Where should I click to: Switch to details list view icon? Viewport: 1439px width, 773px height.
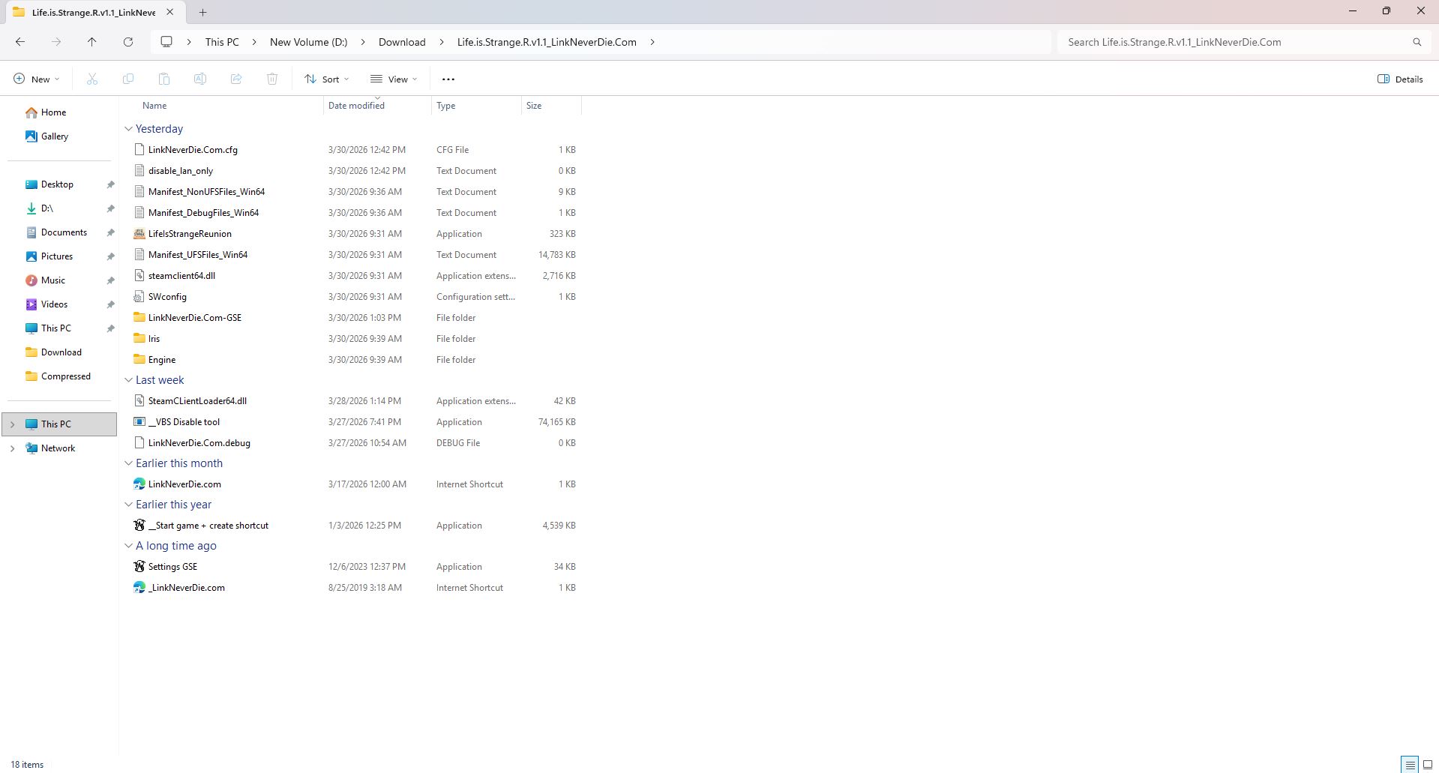pyautogui.click(x=1410, y=765)
